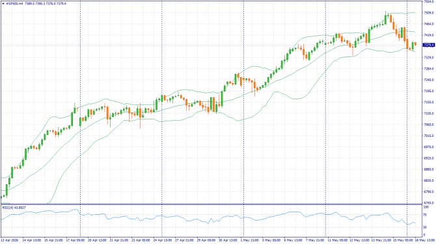
Task: Click the 7150.0 price scale value
Action: click(x=429, y=103)
